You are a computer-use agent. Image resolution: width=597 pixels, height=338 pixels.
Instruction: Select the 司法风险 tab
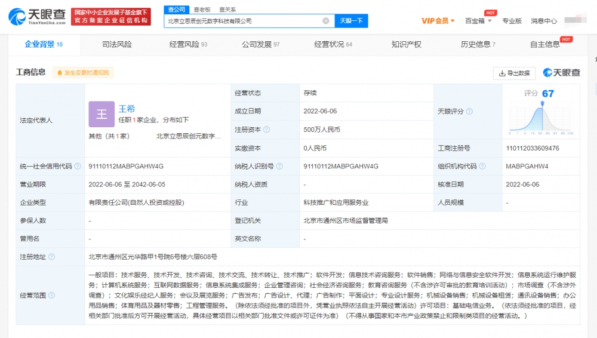(x=117, y=45)
